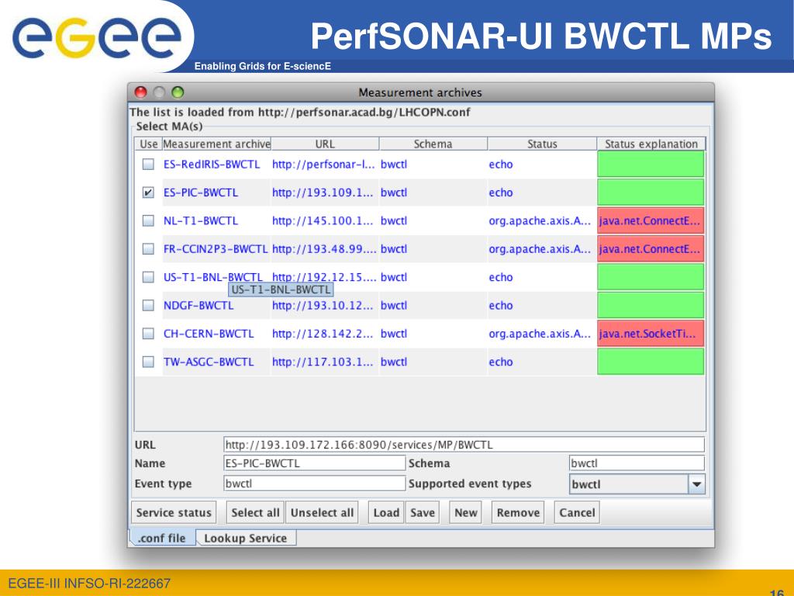Click the green status cell for ES-RedIRIS-BWCTL
Screen dimensions: 794x596
[x=651, y=165]
